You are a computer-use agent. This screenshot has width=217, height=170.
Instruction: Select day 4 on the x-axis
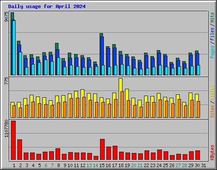coord(33,165)
